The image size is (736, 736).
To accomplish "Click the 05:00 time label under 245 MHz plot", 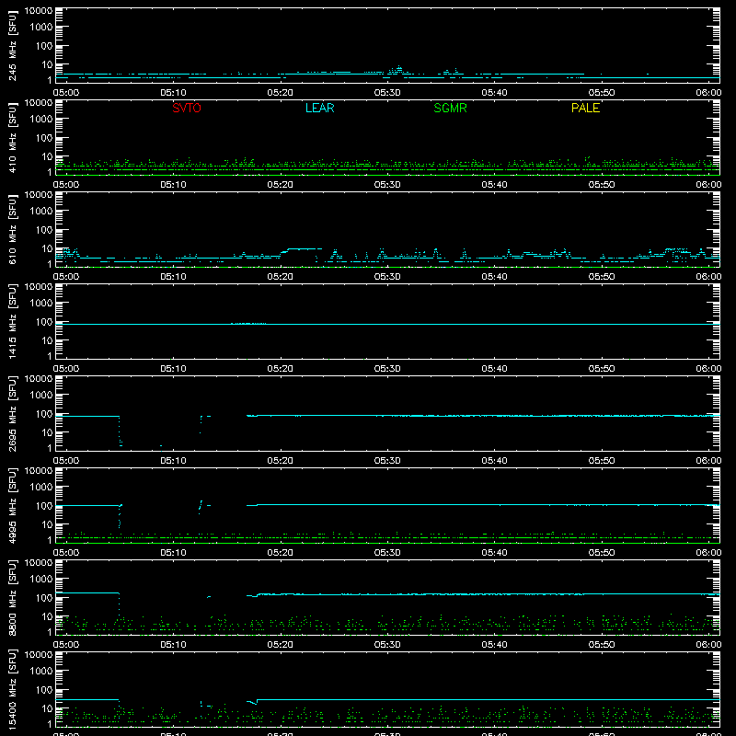I will (66, 93).
